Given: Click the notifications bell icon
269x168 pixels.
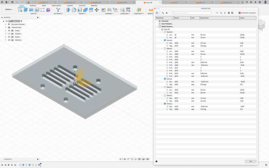Looking at the screenshot, I should (x=256, y=2).
